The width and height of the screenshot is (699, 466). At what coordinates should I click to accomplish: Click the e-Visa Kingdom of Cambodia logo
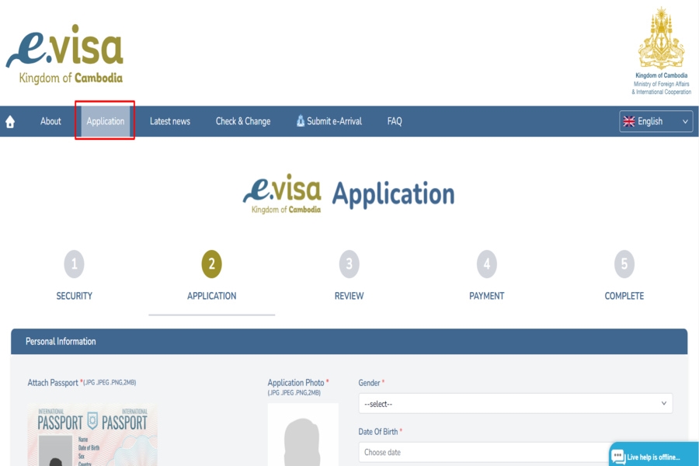pyautogui.click(x=64, y=54)
